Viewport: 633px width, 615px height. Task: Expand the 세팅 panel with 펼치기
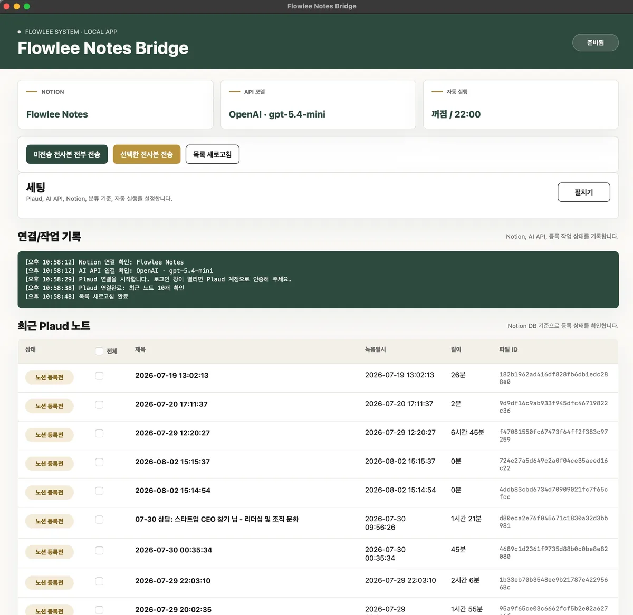(584, 192)
